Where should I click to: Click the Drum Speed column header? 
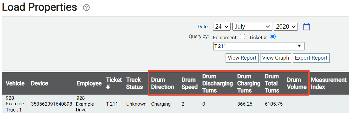190,83
